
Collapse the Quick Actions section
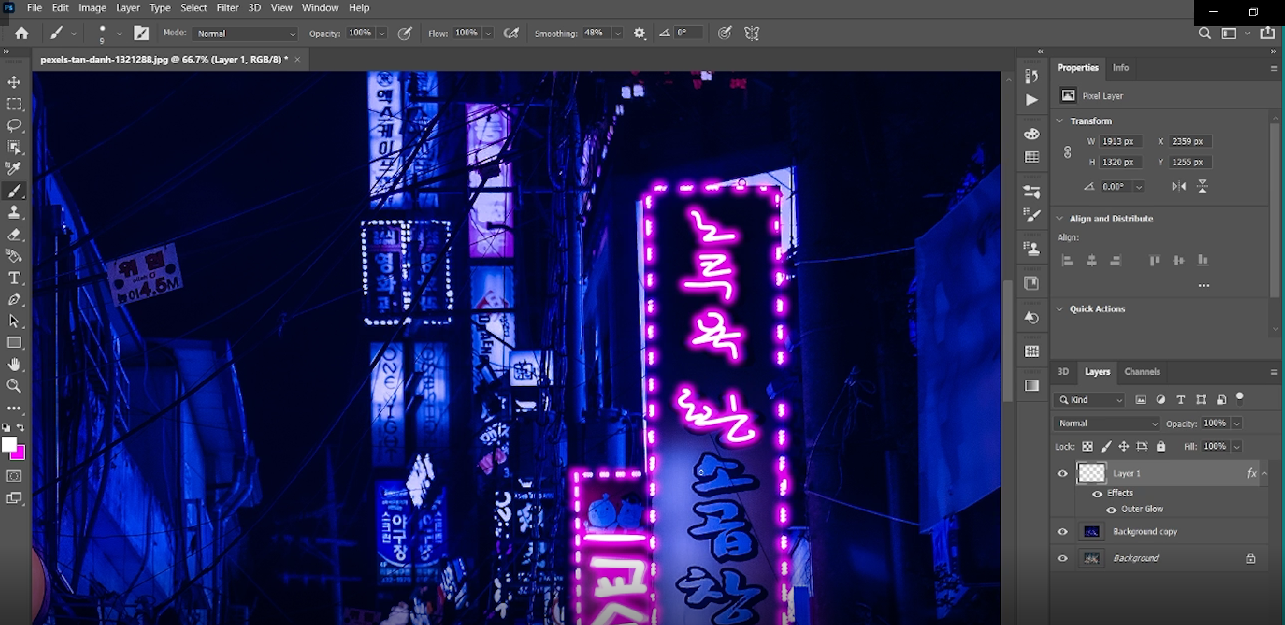pos(1060,309)
